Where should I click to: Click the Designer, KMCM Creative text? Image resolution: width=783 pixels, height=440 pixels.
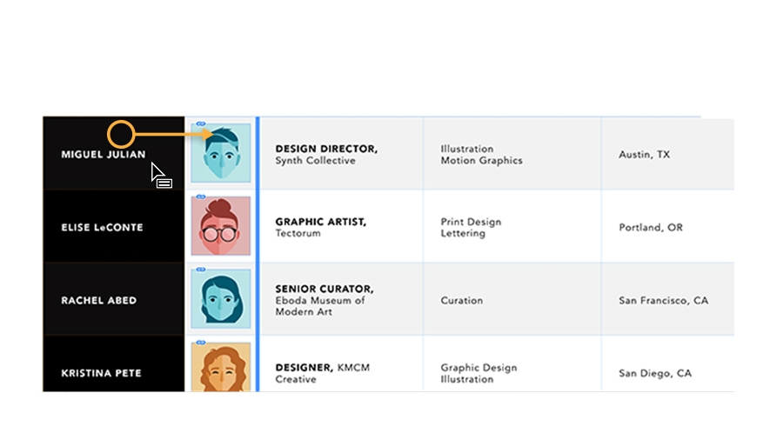(x=322, y=373)
